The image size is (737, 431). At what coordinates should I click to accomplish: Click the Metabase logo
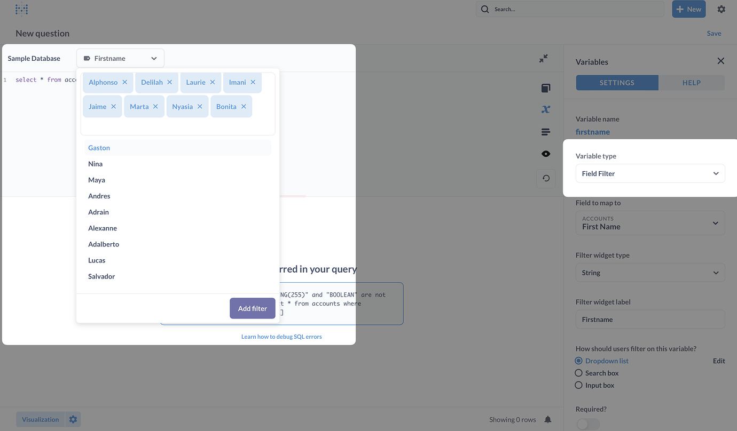(x=21, y=9)
